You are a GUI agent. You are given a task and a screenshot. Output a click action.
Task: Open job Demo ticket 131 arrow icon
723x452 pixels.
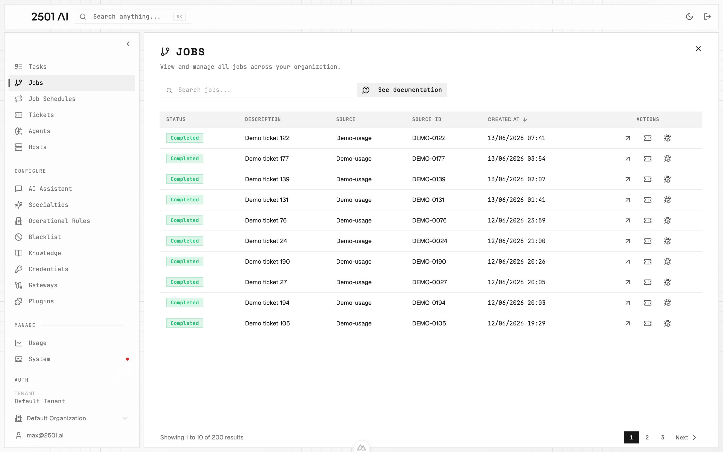627,200
